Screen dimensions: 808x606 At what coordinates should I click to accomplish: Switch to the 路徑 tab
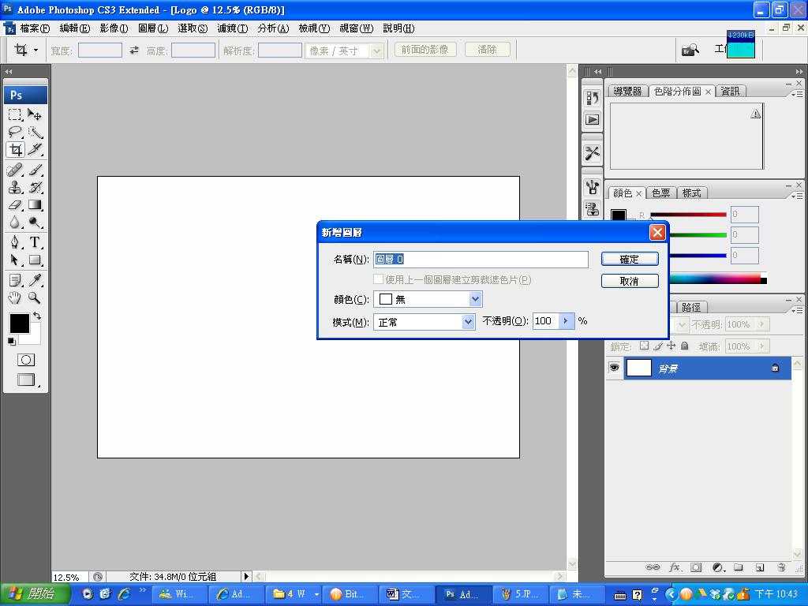pyautogui.click(x=691, y=307)
